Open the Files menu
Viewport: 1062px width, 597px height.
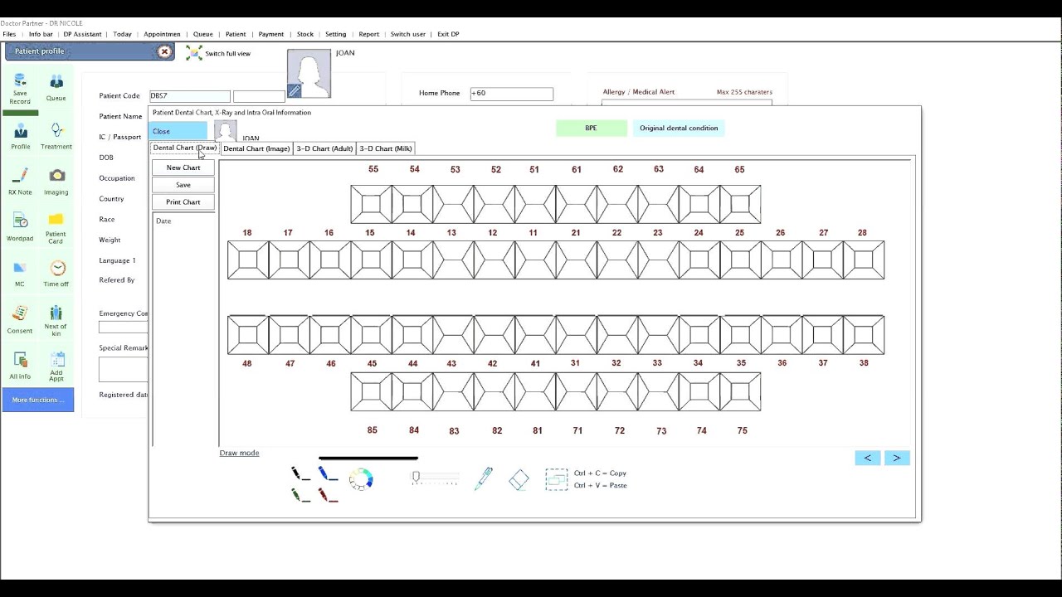click(9, 34)
